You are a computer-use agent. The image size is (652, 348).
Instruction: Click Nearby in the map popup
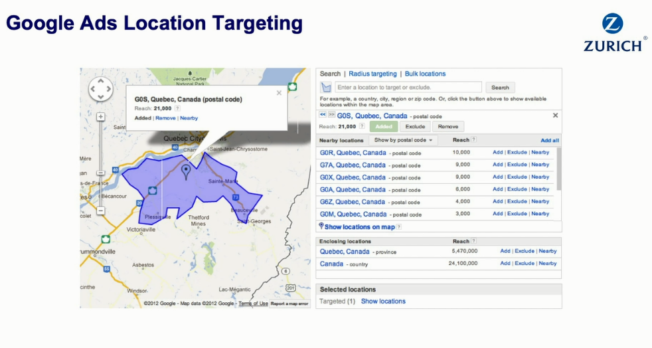(189, 118)
